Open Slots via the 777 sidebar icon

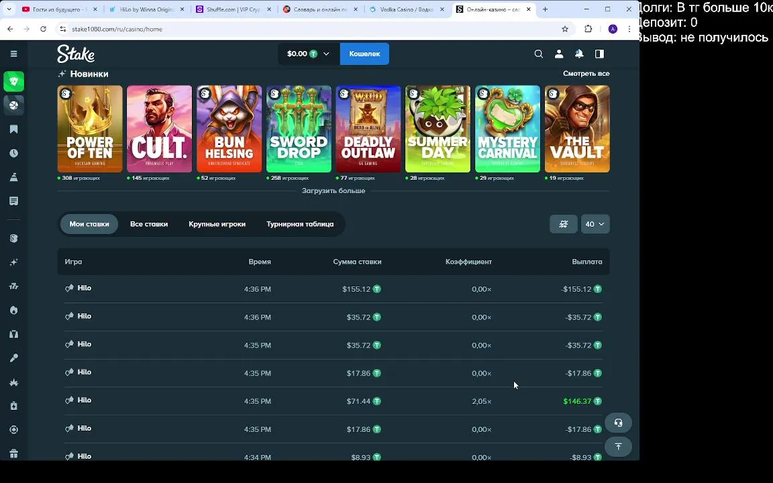tap(14, 286)
